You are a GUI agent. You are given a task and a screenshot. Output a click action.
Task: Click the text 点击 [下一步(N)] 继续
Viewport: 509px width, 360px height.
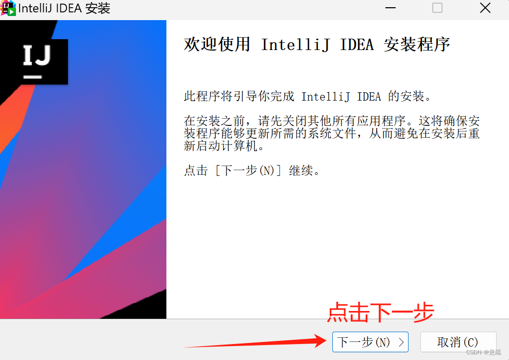tap(252, 170)
